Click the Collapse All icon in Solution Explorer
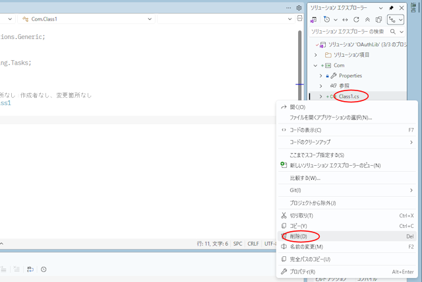Screen dimensions: 422x282 click(369, 20)
